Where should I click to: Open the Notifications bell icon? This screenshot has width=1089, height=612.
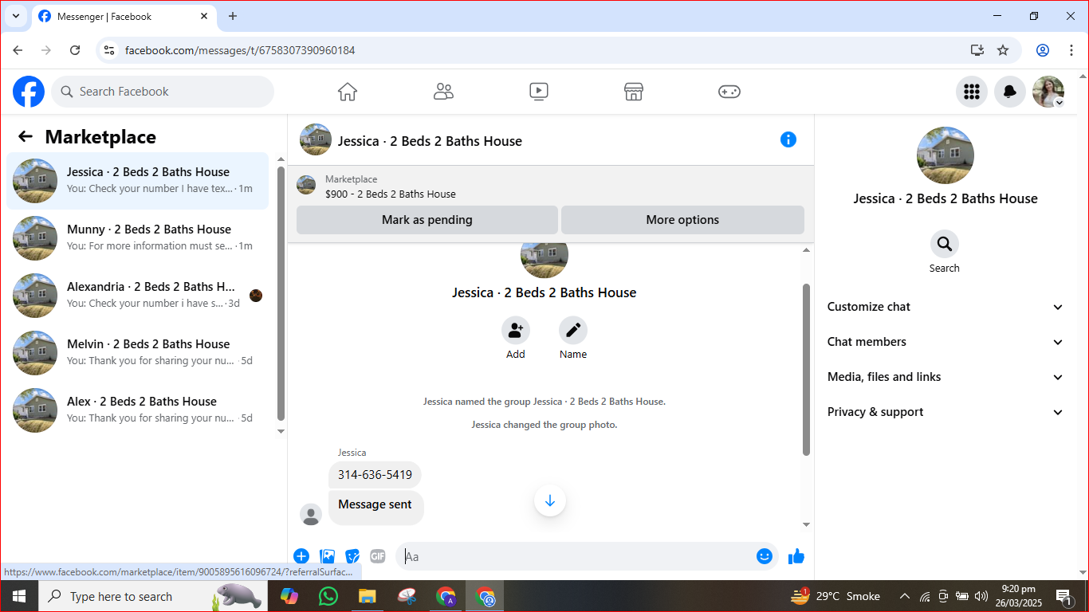coord(1010,92)
